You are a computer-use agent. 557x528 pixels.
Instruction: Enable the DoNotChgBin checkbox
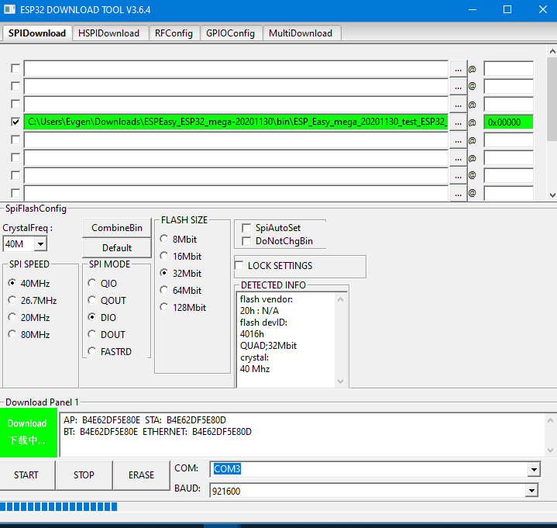[x=246, y=241]
